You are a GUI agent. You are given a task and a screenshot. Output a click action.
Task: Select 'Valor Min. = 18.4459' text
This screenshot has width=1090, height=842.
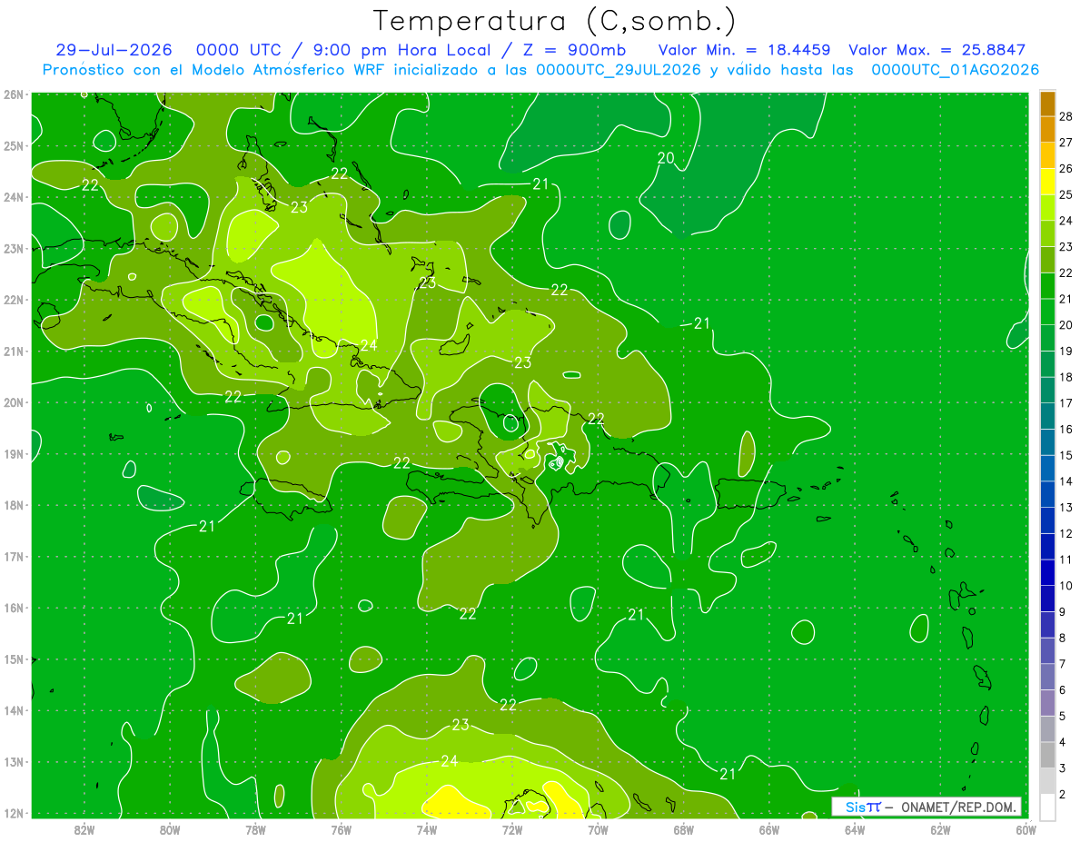coord(744,50)
